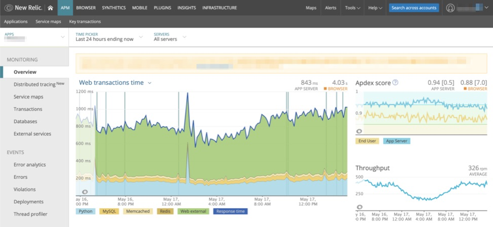Expand the Servers filter dropdown
This screenshot has width=493, height=227.
coord(170,37)
